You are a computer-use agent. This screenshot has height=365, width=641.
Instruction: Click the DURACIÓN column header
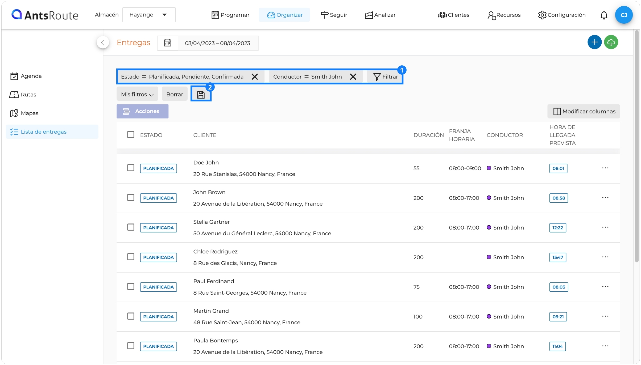[x=428, y=135]
